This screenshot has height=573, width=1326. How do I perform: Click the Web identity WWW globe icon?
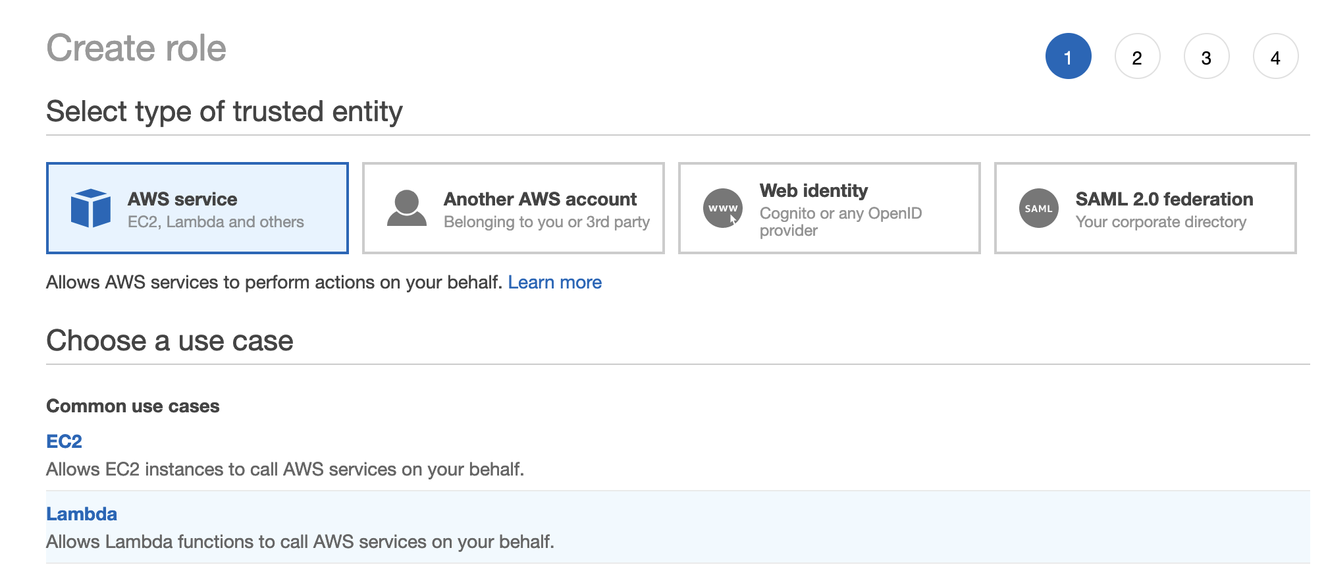click(723, 208)
